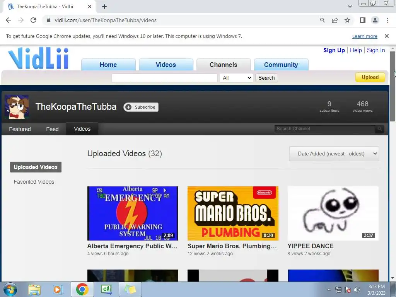Click the browser back arrow

[9, 20]
